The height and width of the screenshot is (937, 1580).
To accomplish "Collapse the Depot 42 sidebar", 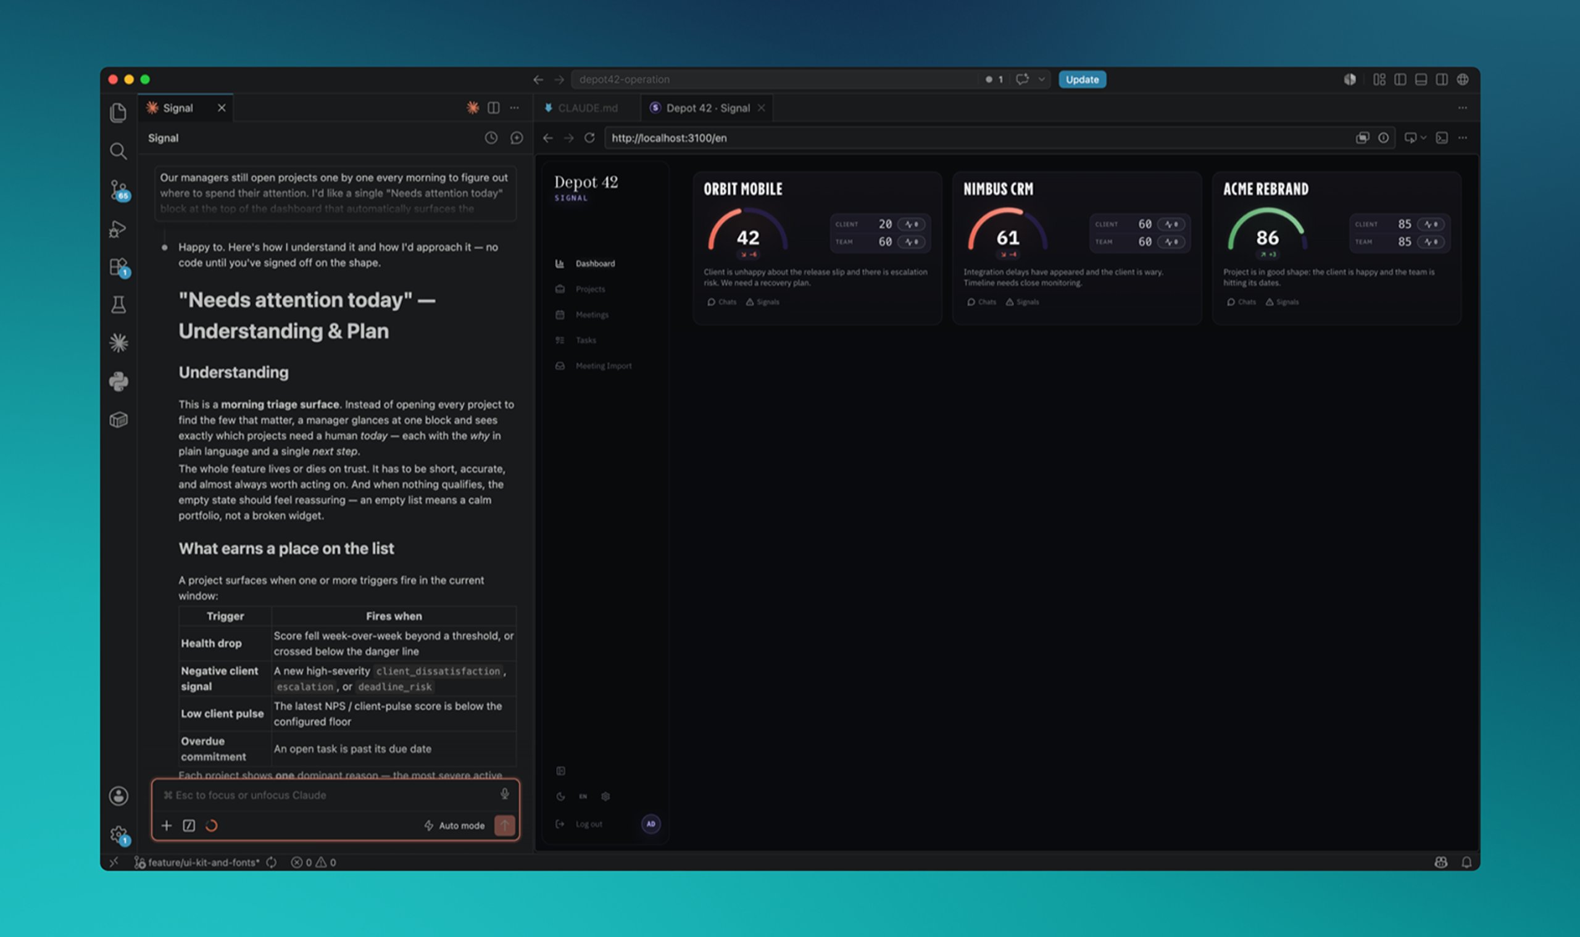I will (x=560, y=770).
